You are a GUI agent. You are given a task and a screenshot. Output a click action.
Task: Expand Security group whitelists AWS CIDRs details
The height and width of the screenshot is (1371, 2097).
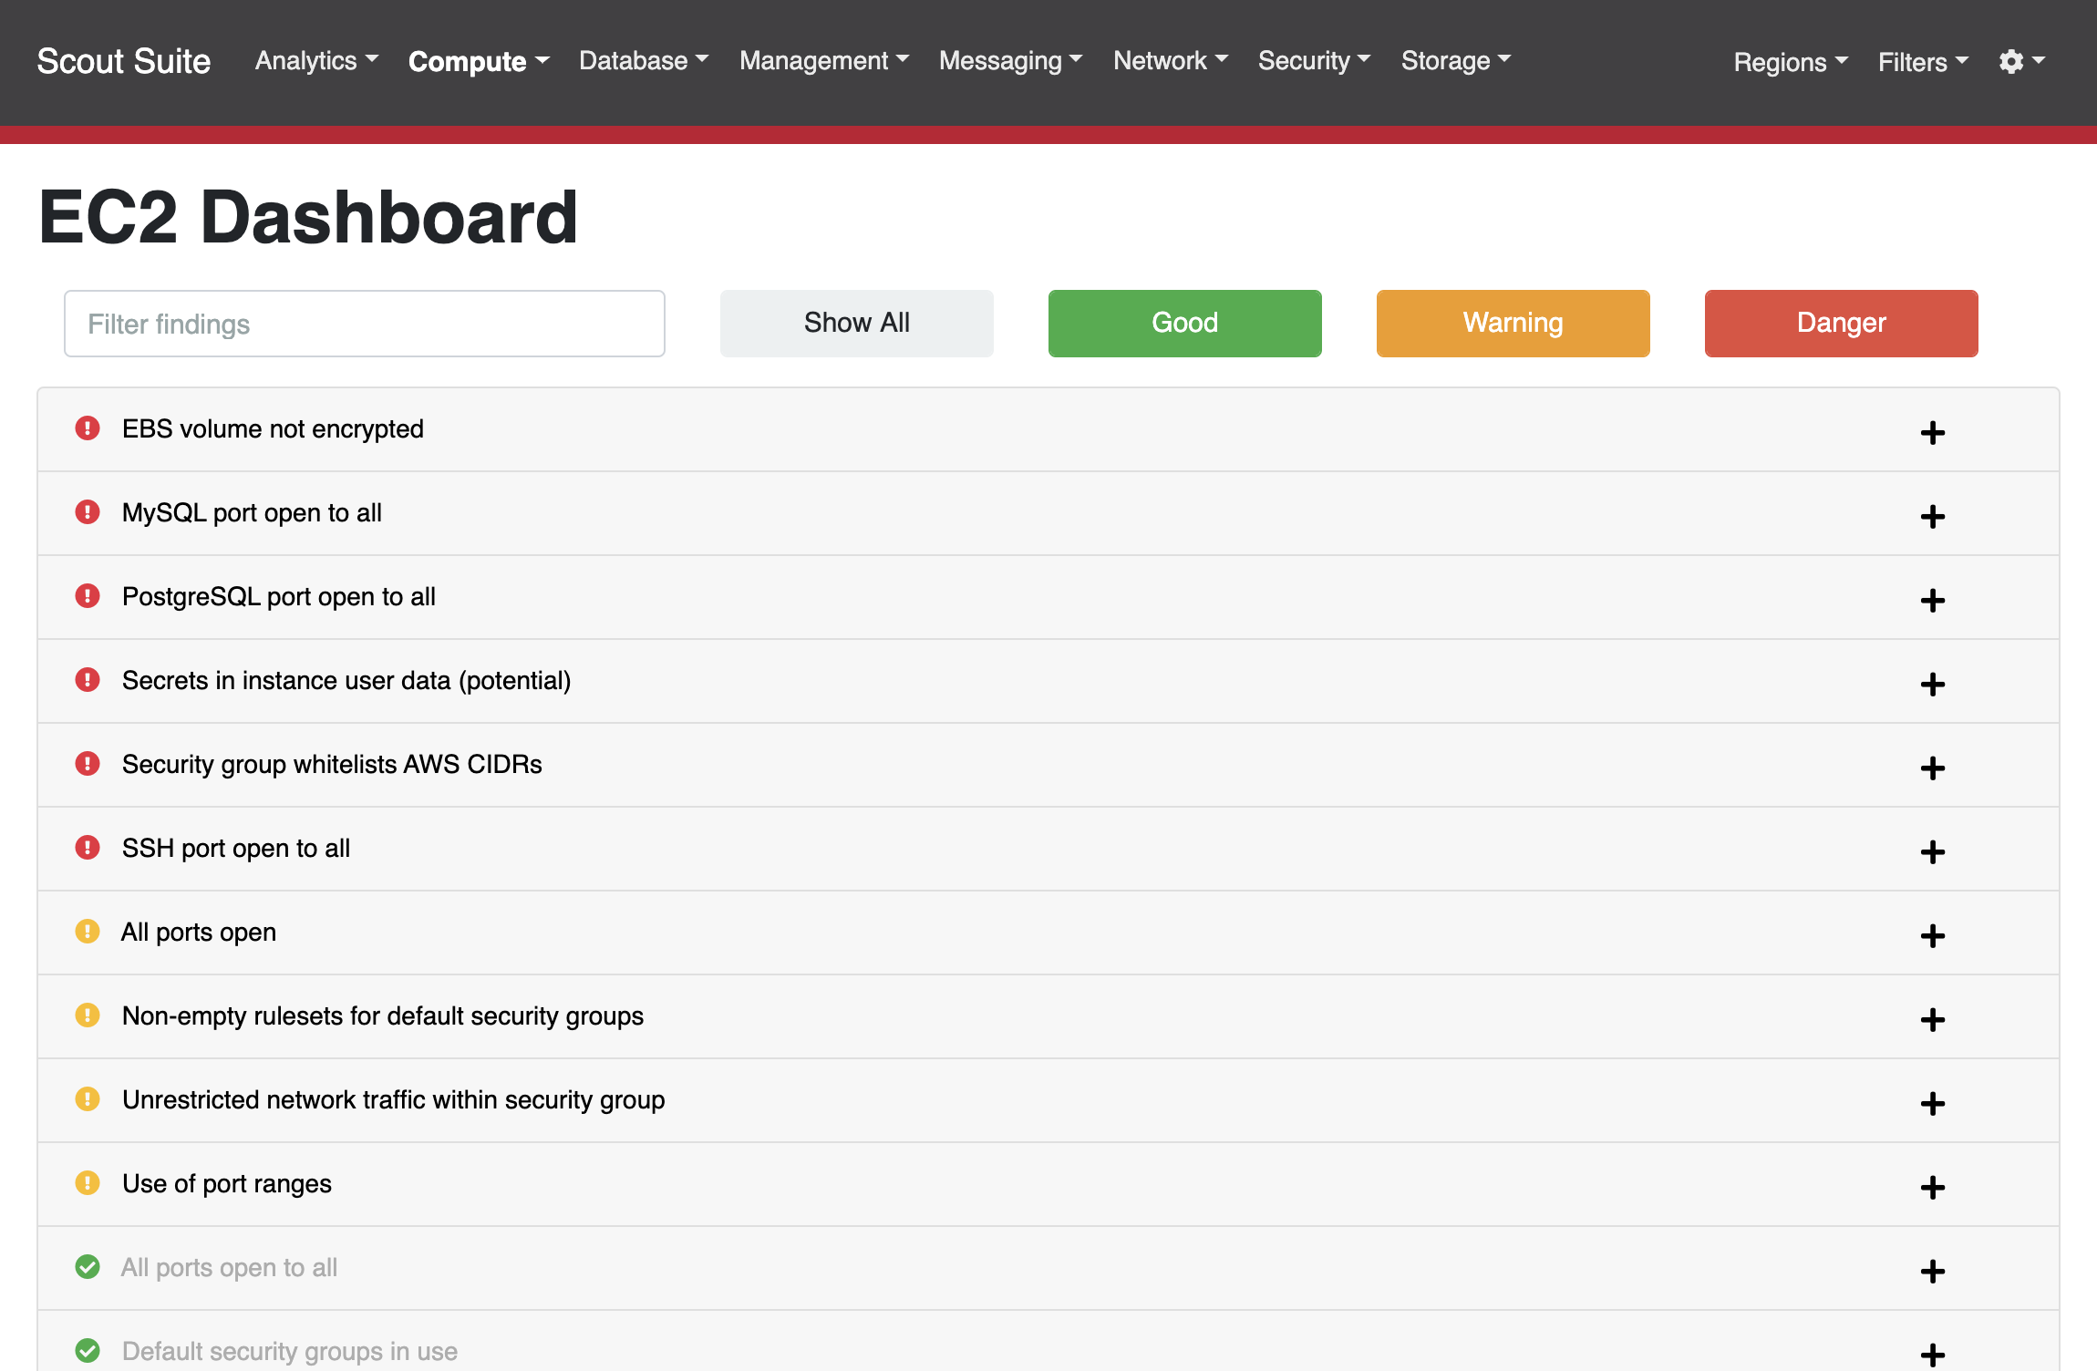point(1932,768)
